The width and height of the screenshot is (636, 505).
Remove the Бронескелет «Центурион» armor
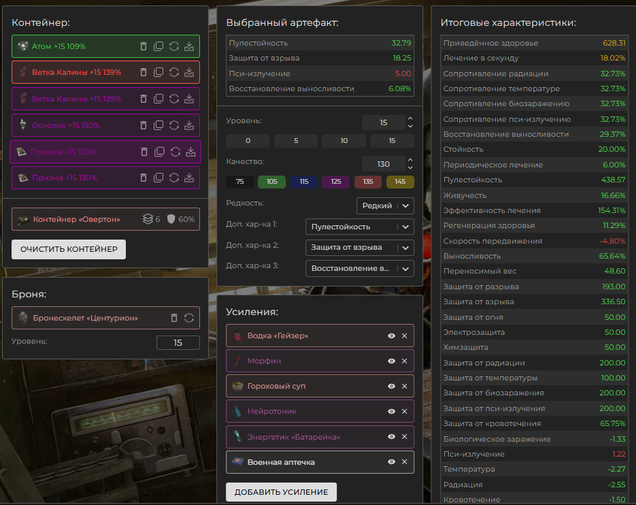click(x=174, y=318)
